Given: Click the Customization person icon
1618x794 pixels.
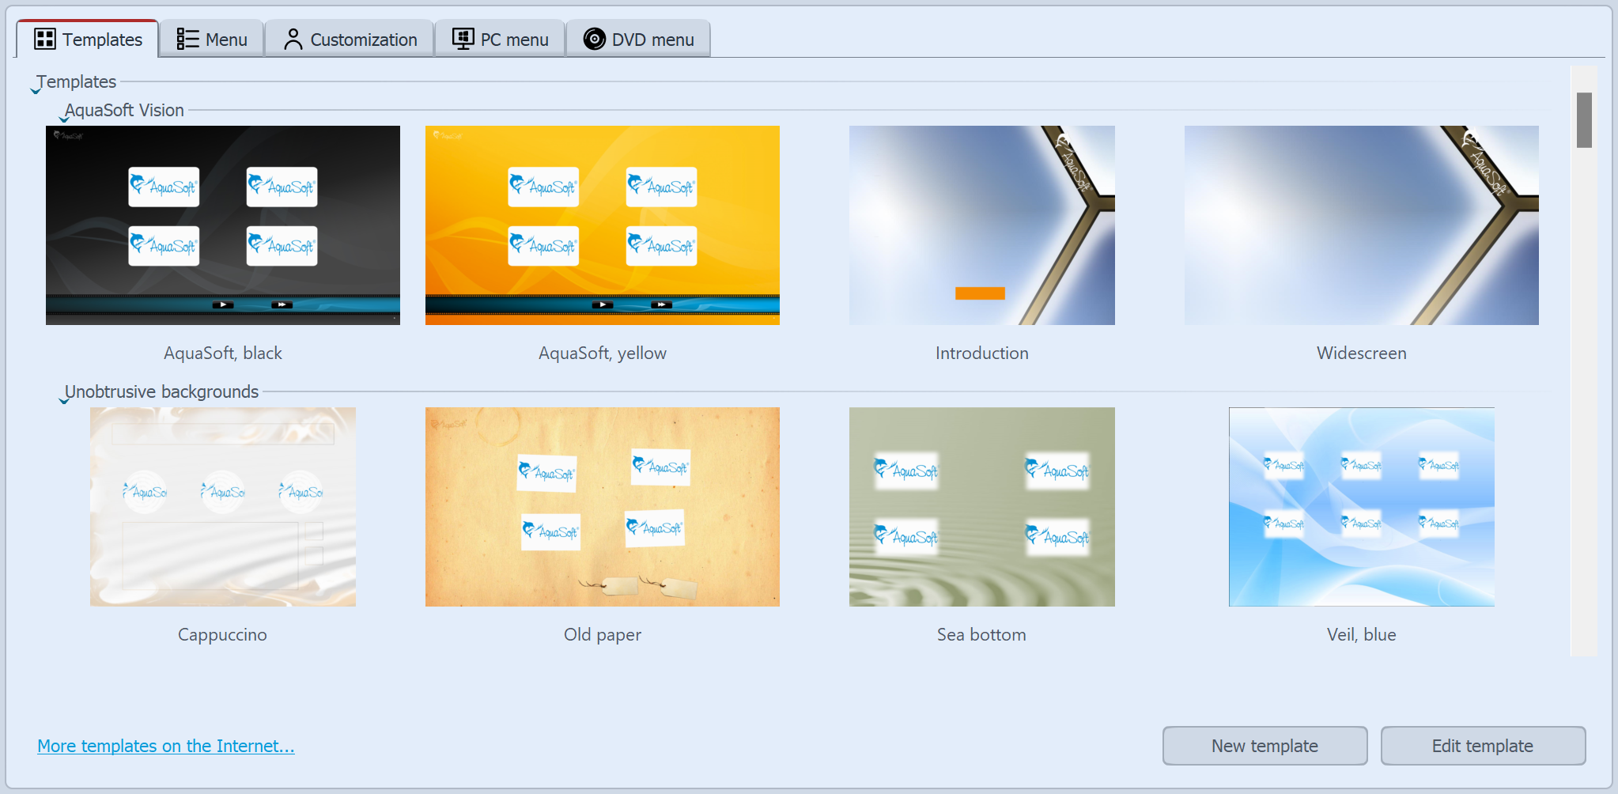Looking at the screenshot, I should coord(293,37).
